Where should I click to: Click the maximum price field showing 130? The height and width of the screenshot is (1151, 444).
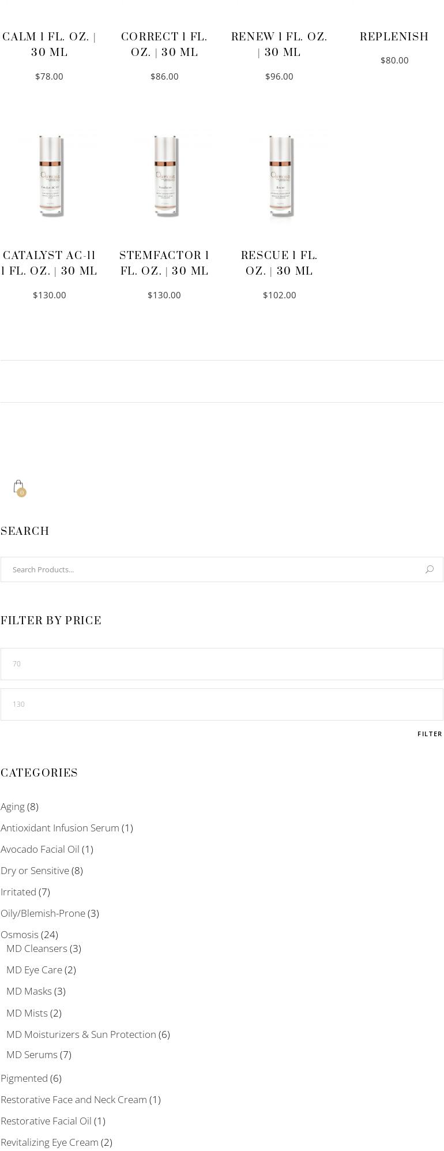pyautogui.click(x=221, y=704)
